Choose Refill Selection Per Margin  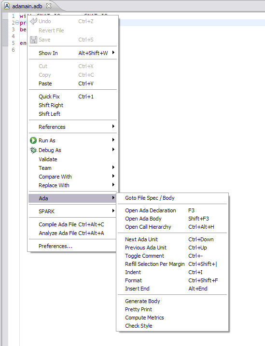point(172,264)
